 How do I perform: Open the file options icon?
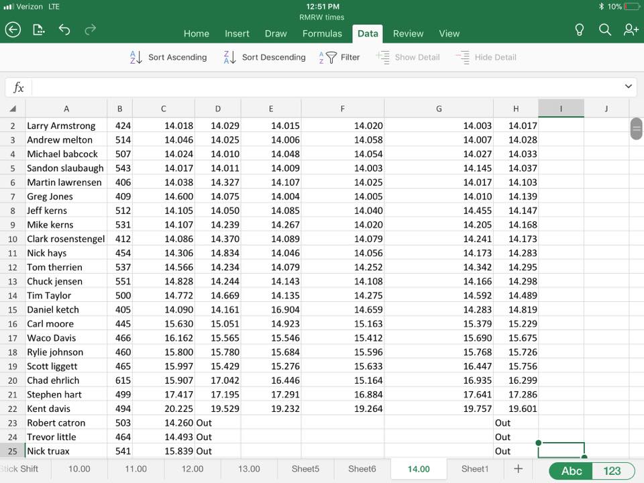(x=39, y=30)
